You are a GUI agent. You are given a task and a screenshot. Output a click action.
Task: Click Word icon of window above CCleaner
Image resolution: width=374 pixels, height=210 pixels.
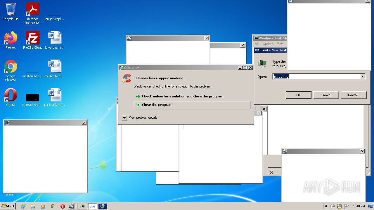(x=129, y=38)
